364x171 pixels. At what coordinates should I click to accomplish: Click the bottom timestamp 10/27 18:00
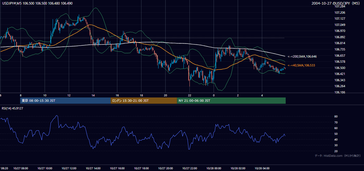[x=141, y=168]
